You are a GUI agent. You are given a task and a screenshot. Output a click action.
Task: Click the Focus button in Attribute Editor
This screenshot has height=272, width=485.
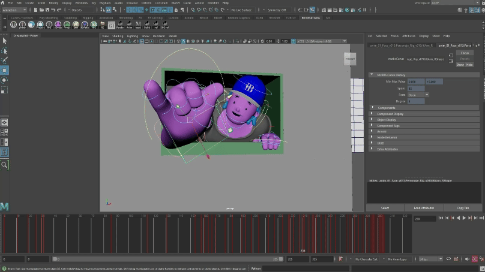465,53
